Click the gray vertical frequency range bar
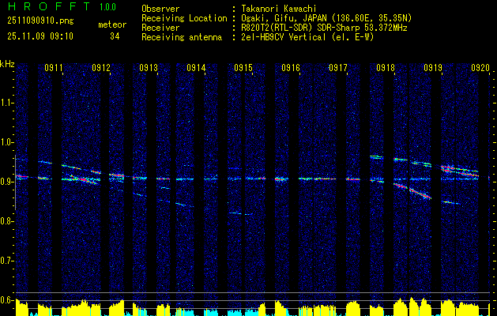 [x=15, y=182]
